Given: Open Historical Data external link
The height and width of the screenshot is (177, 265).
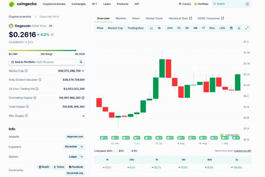Looking at the screenshot, I should coord(180,18).
